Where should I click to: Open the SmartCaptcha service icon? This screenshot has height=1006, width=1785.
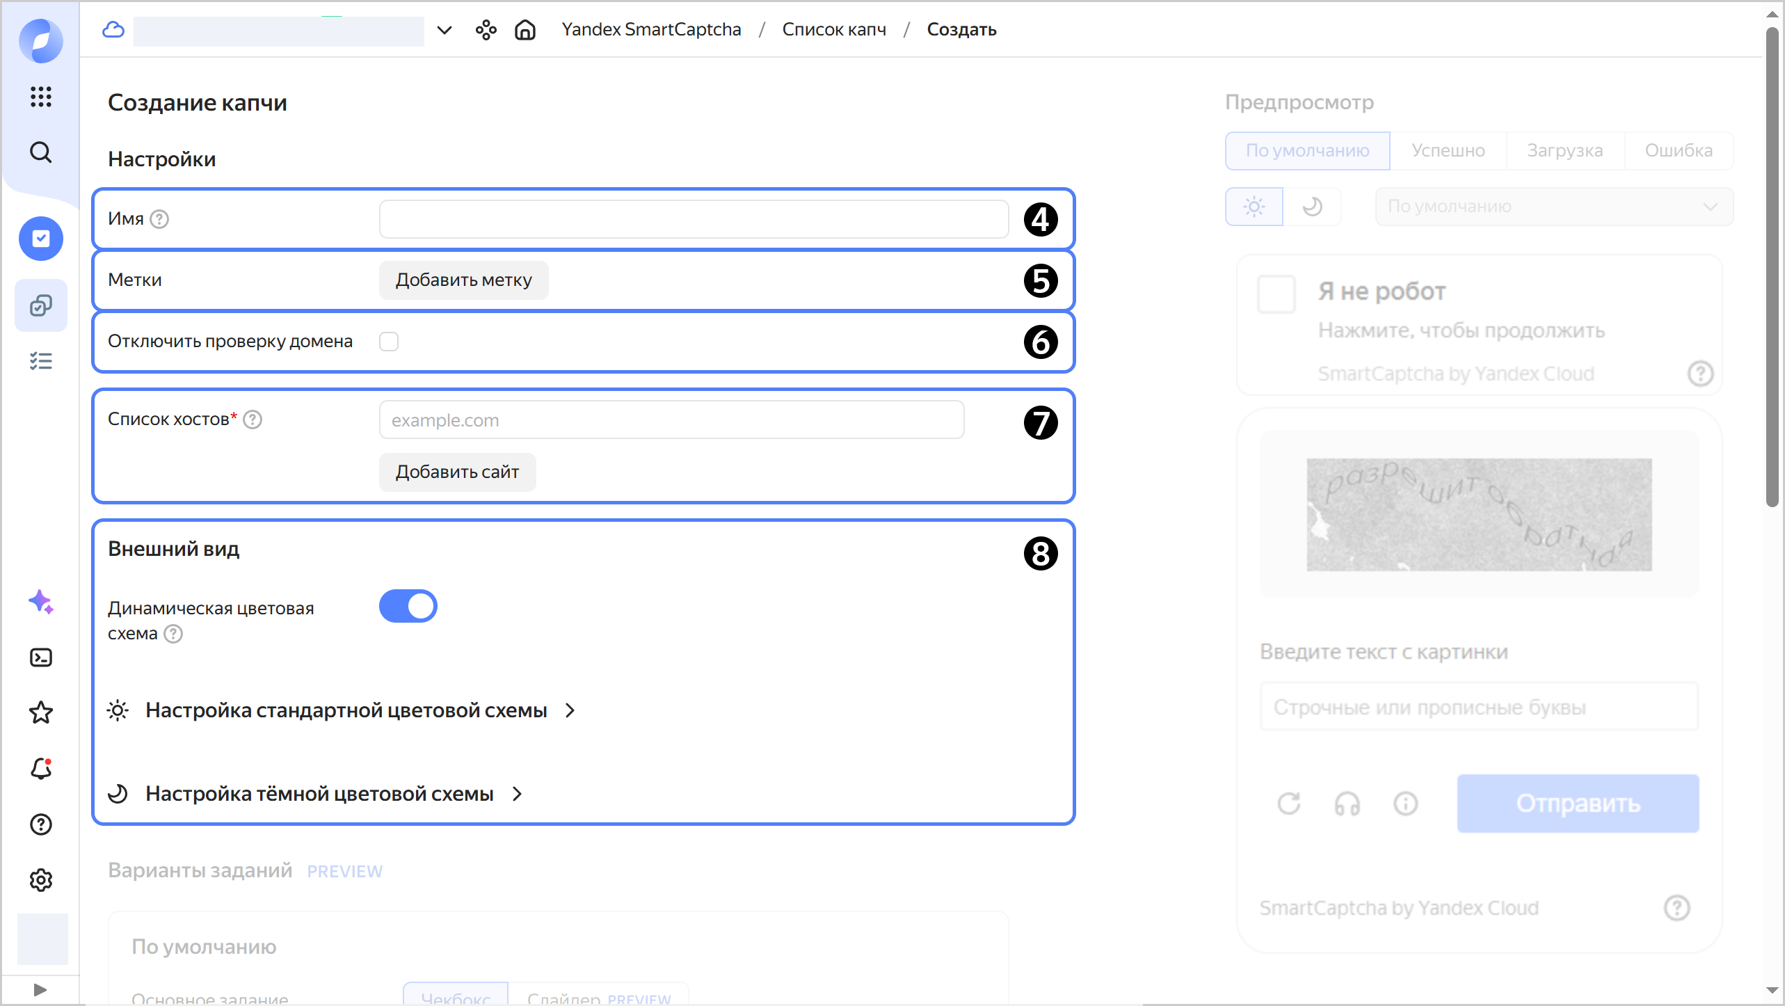tap(41, 239)
